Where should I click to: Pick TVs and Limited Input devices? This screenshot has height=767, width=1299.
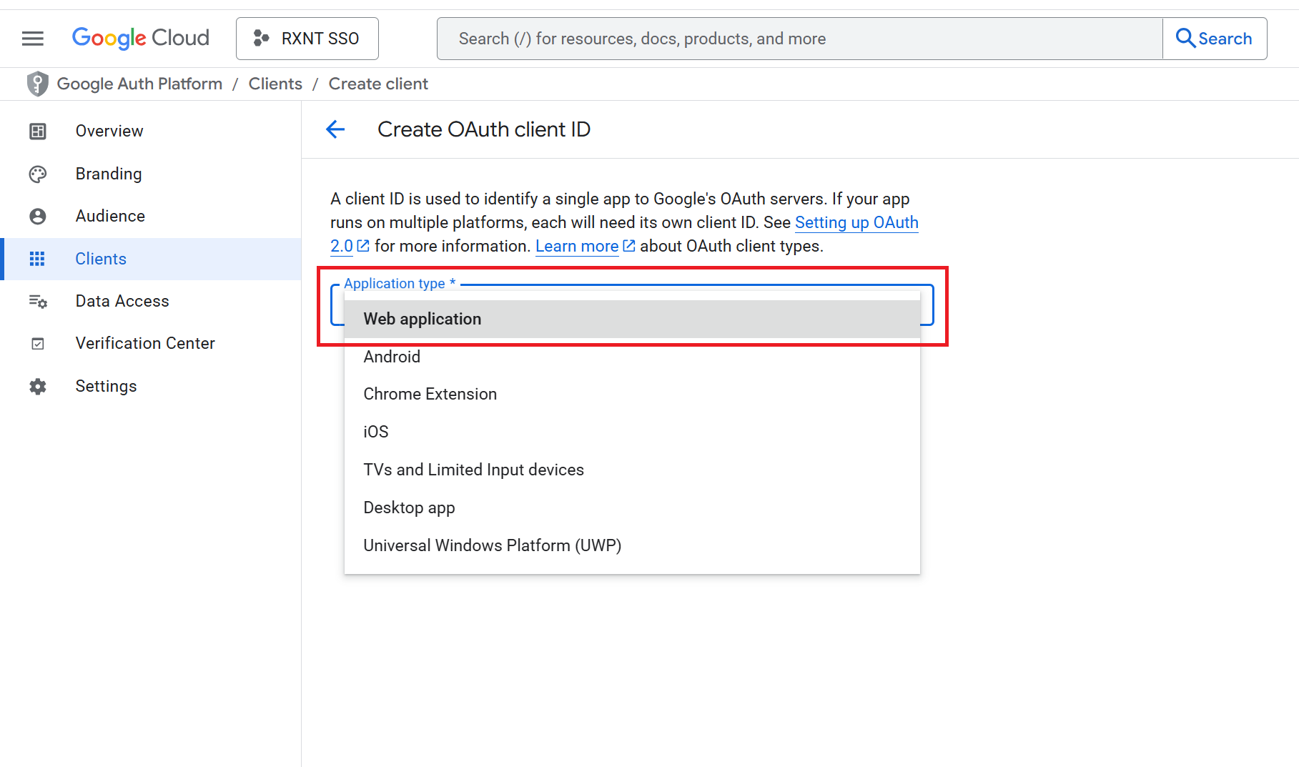click(473, 470)
